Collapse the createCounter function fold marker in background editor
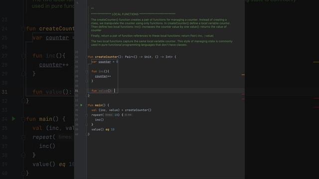The height and width of the screenshot is (179, 319). [x=23, y=29]
